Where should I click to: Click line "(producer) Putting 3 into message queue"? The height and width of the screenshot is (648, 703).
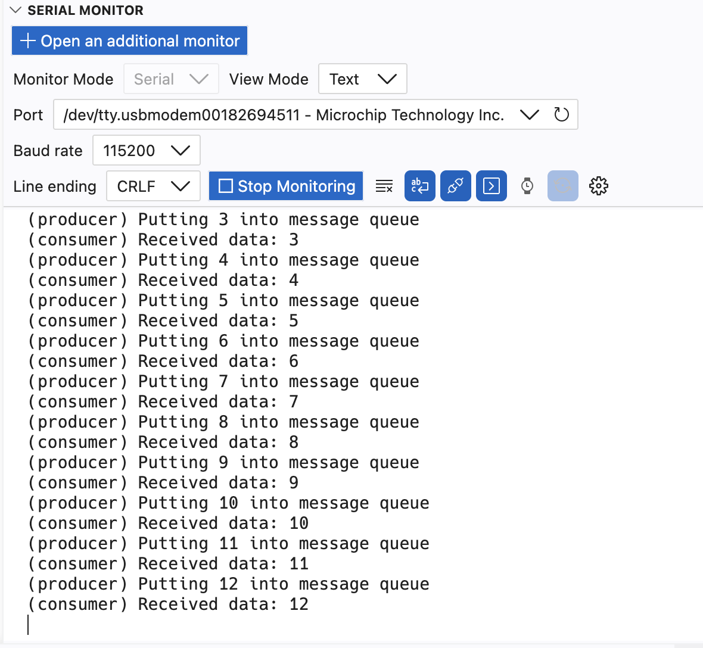[x=223, y=220]
